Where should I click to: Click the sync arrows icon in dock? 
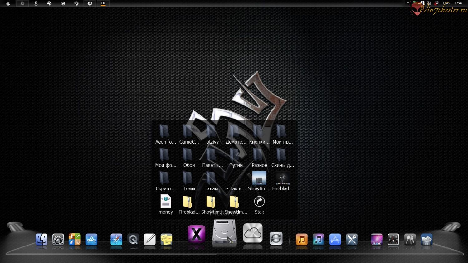click(x=276, y=239)
